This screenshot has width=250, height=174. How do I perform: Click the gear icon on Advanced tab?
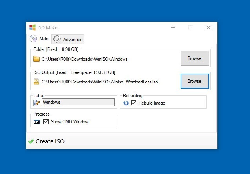point(57,39)
